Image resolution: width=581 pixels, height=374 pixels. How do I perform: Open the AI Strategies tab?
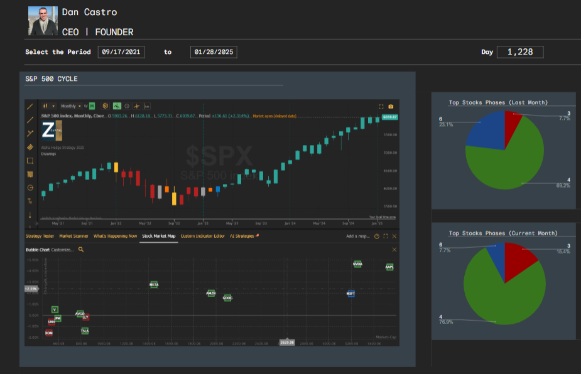click(x=244, y=236)
